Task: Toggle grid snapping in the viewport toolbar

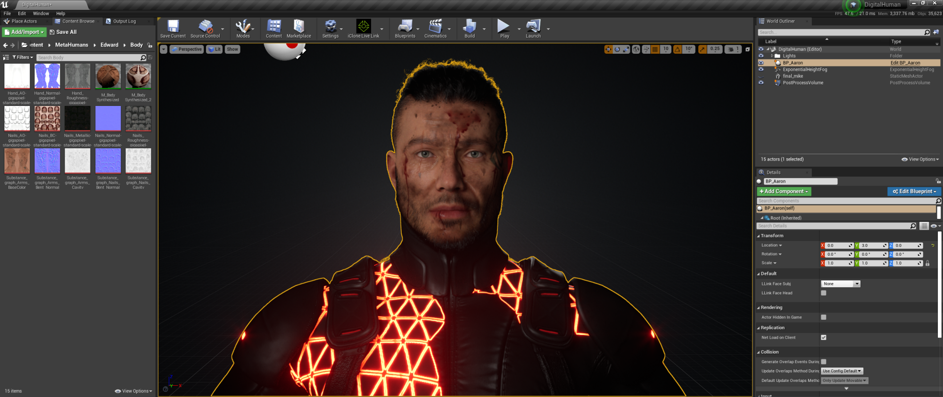Action: 655,49
